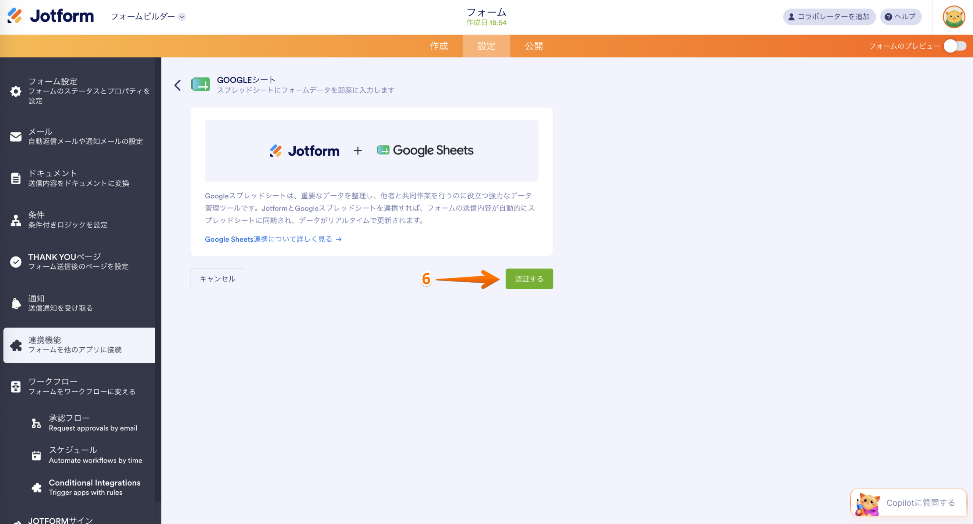Click the 承認フロー branch icon
This screenshot has height=524, width=973.
tap(36, 423)
